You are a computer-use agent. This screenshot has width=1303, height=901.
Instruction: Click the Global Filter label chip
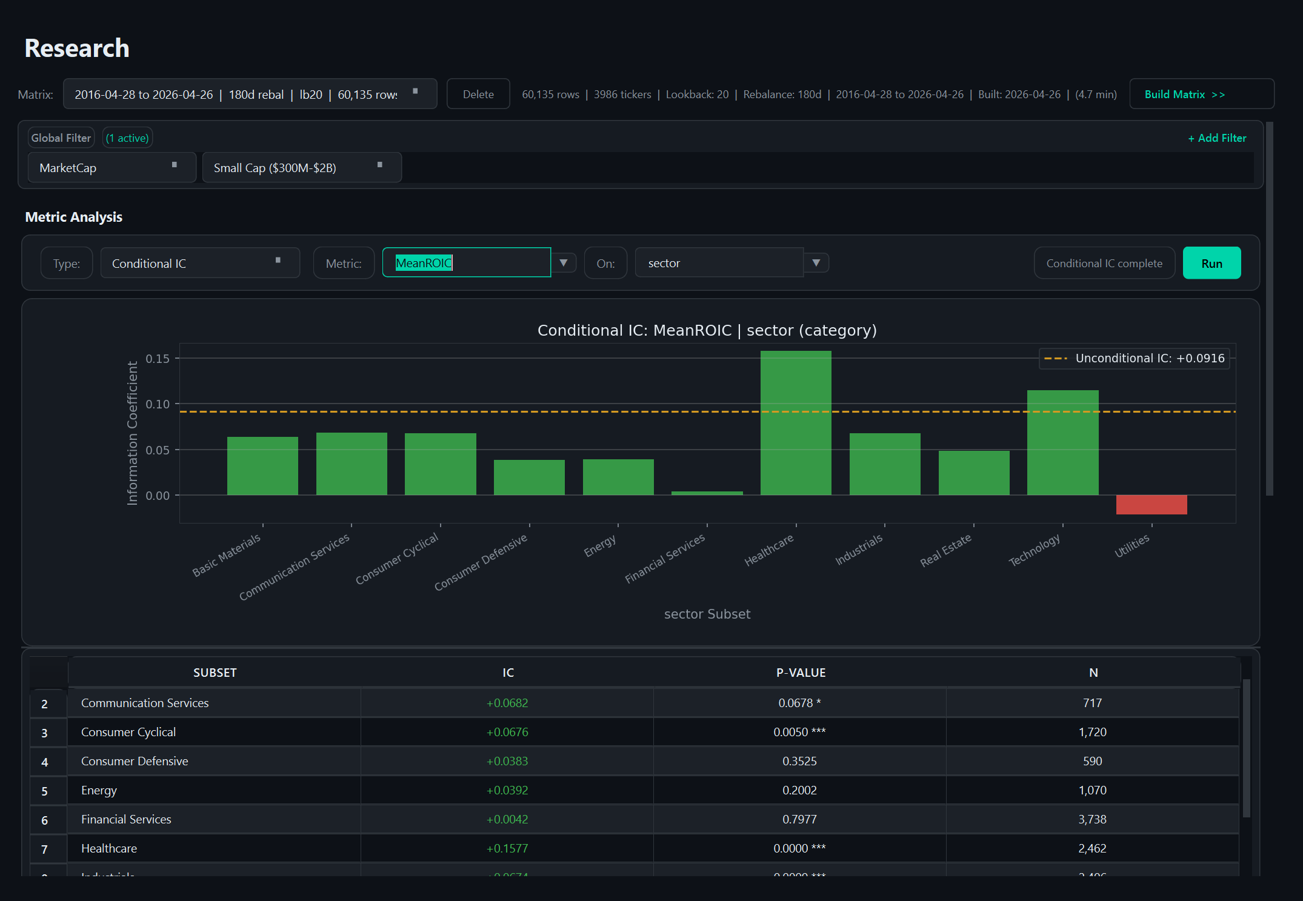[x=61, y=138]
